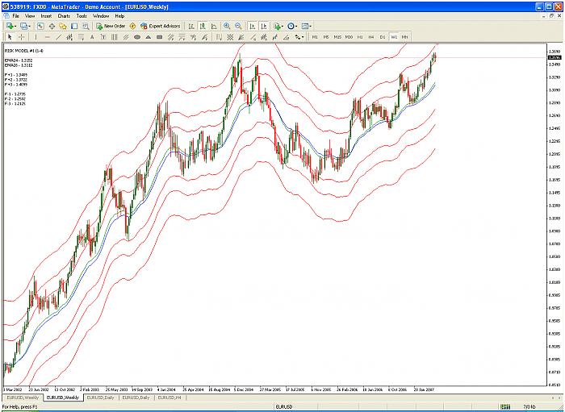This screenshot has height=412, width=565.
Task: Show the Market Watch window icon
Action: [40, 26]
